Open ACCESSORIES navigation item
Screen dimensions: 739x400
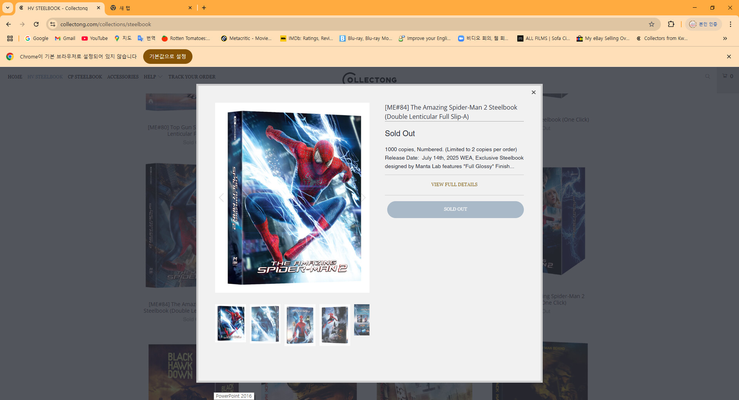(x=123, y=77)
